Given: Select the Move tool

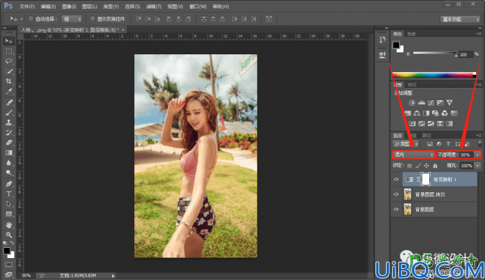Looking at the screenshot, I should 9,41.
